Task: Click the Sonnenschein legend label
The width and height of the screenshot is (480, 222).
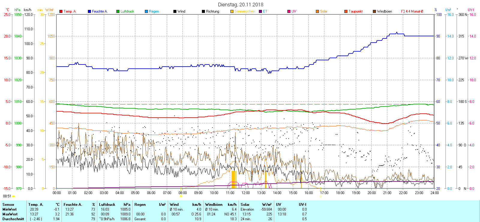Action: point(245,11)
